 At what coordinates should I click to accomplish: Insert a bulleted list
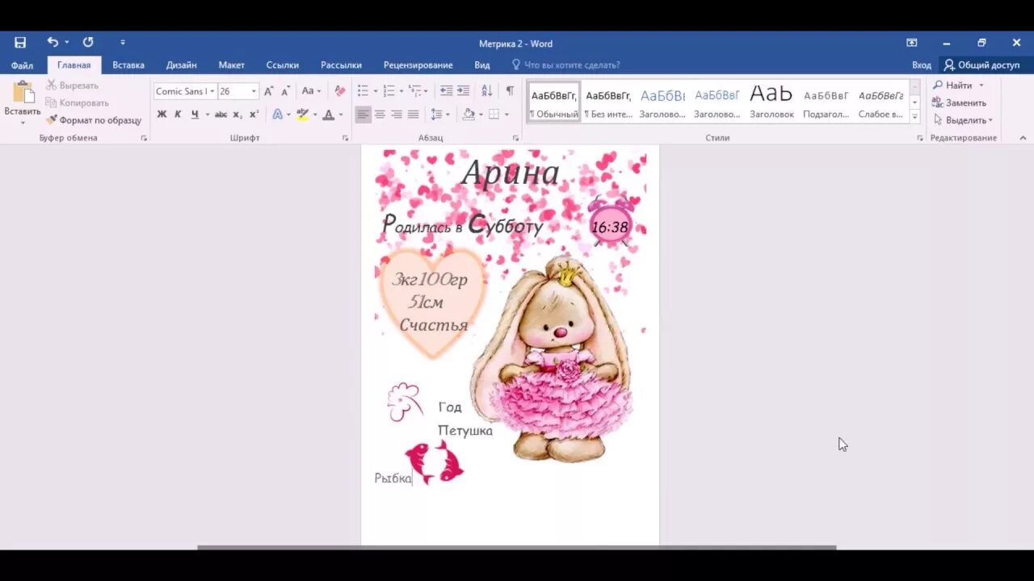point(363,91)
